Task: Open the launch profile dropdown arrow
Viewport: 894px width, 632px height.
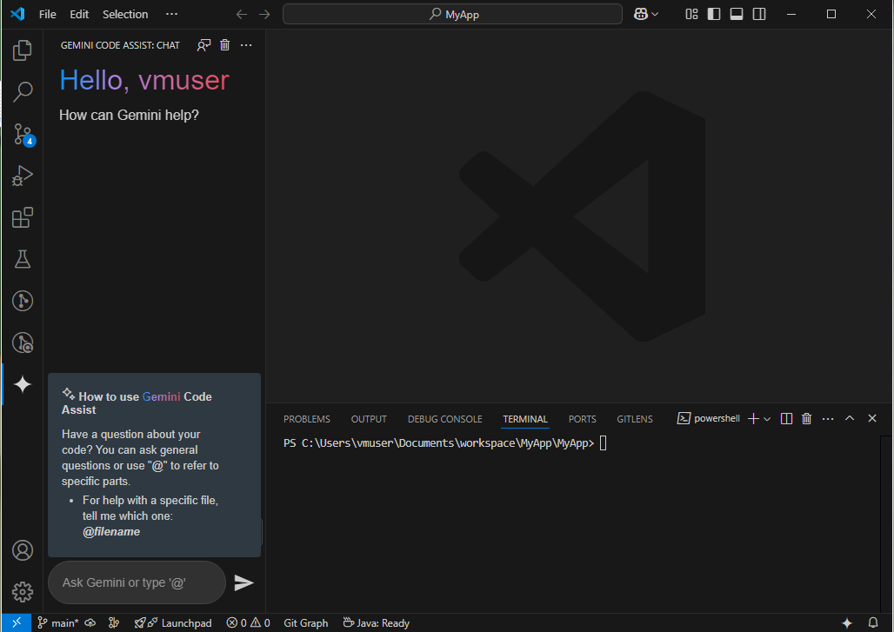Action: click(x=767, y=419)
